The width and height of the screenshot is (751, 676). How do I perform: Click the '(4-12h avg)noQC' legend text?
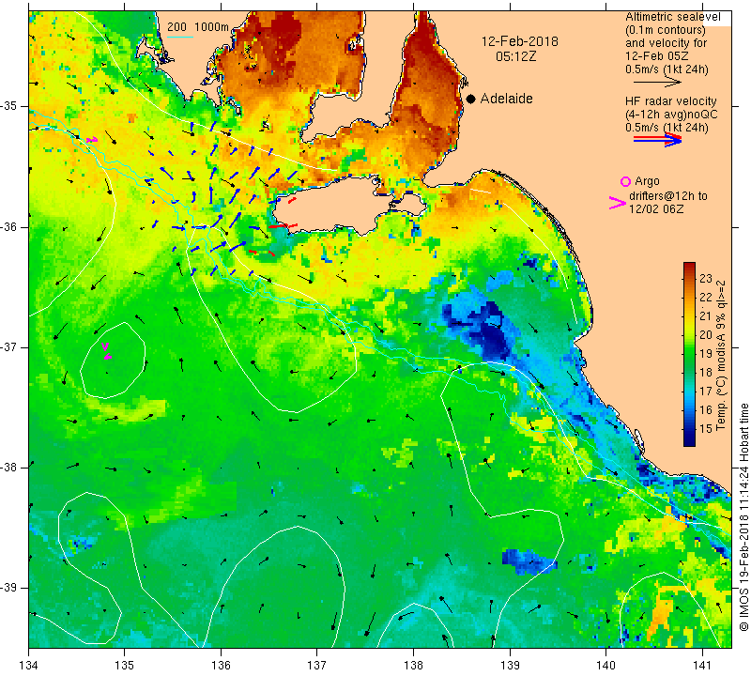coord(671,115)
